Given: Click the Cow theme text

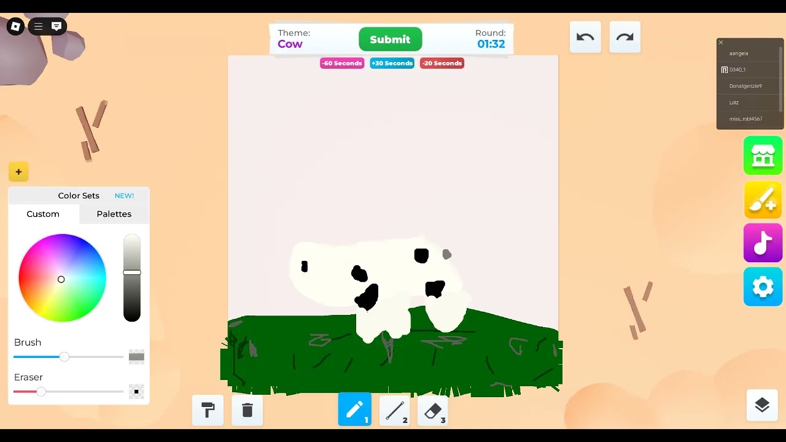Looking at the screenshot, I should (290, 44).
